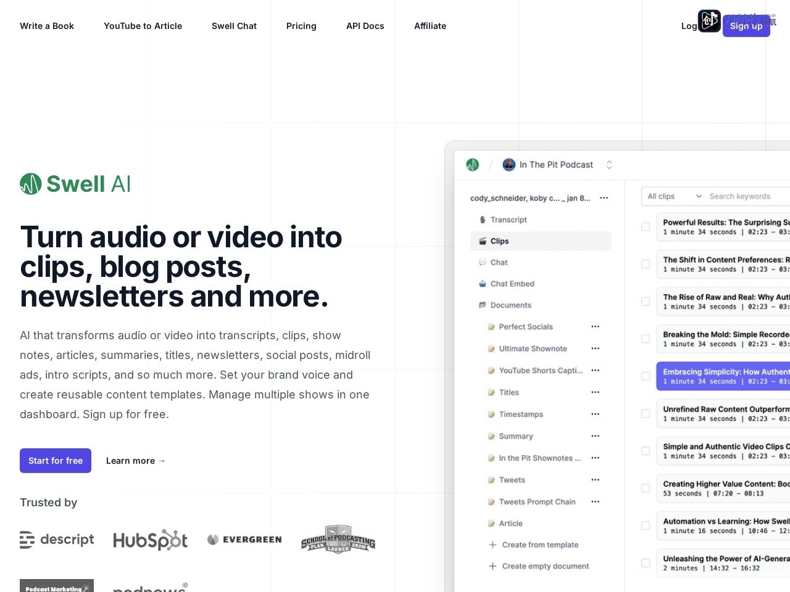Screen dimensions: 790x592
Task: Expand the In The Pit Podcast switcher
Action: (609, 165)
